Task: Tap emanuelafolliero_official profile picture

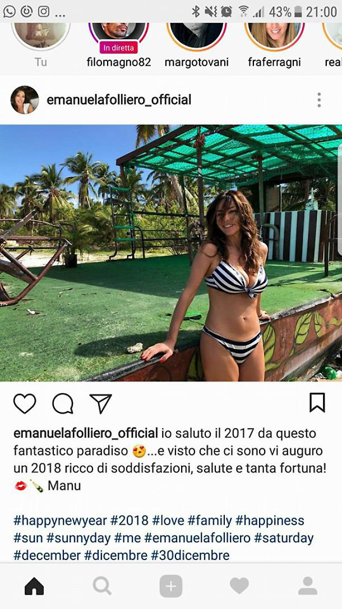Action: 25,100
